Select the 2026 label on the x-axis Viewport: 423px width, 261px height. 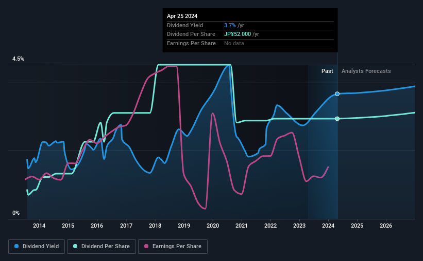[x=386, y=226]
